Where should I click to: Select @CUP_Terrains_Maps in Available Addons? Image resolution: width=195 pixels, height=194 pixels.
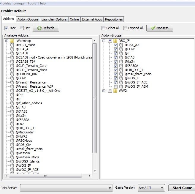31,70
